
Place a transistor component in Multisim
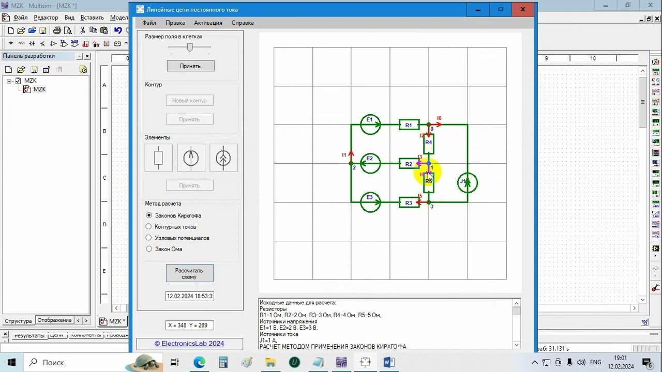point(43,43)
